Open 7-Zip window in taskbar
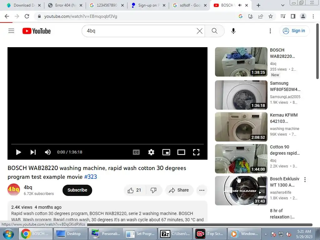Screen dimensions: 320x240 (x=175, y=234)
